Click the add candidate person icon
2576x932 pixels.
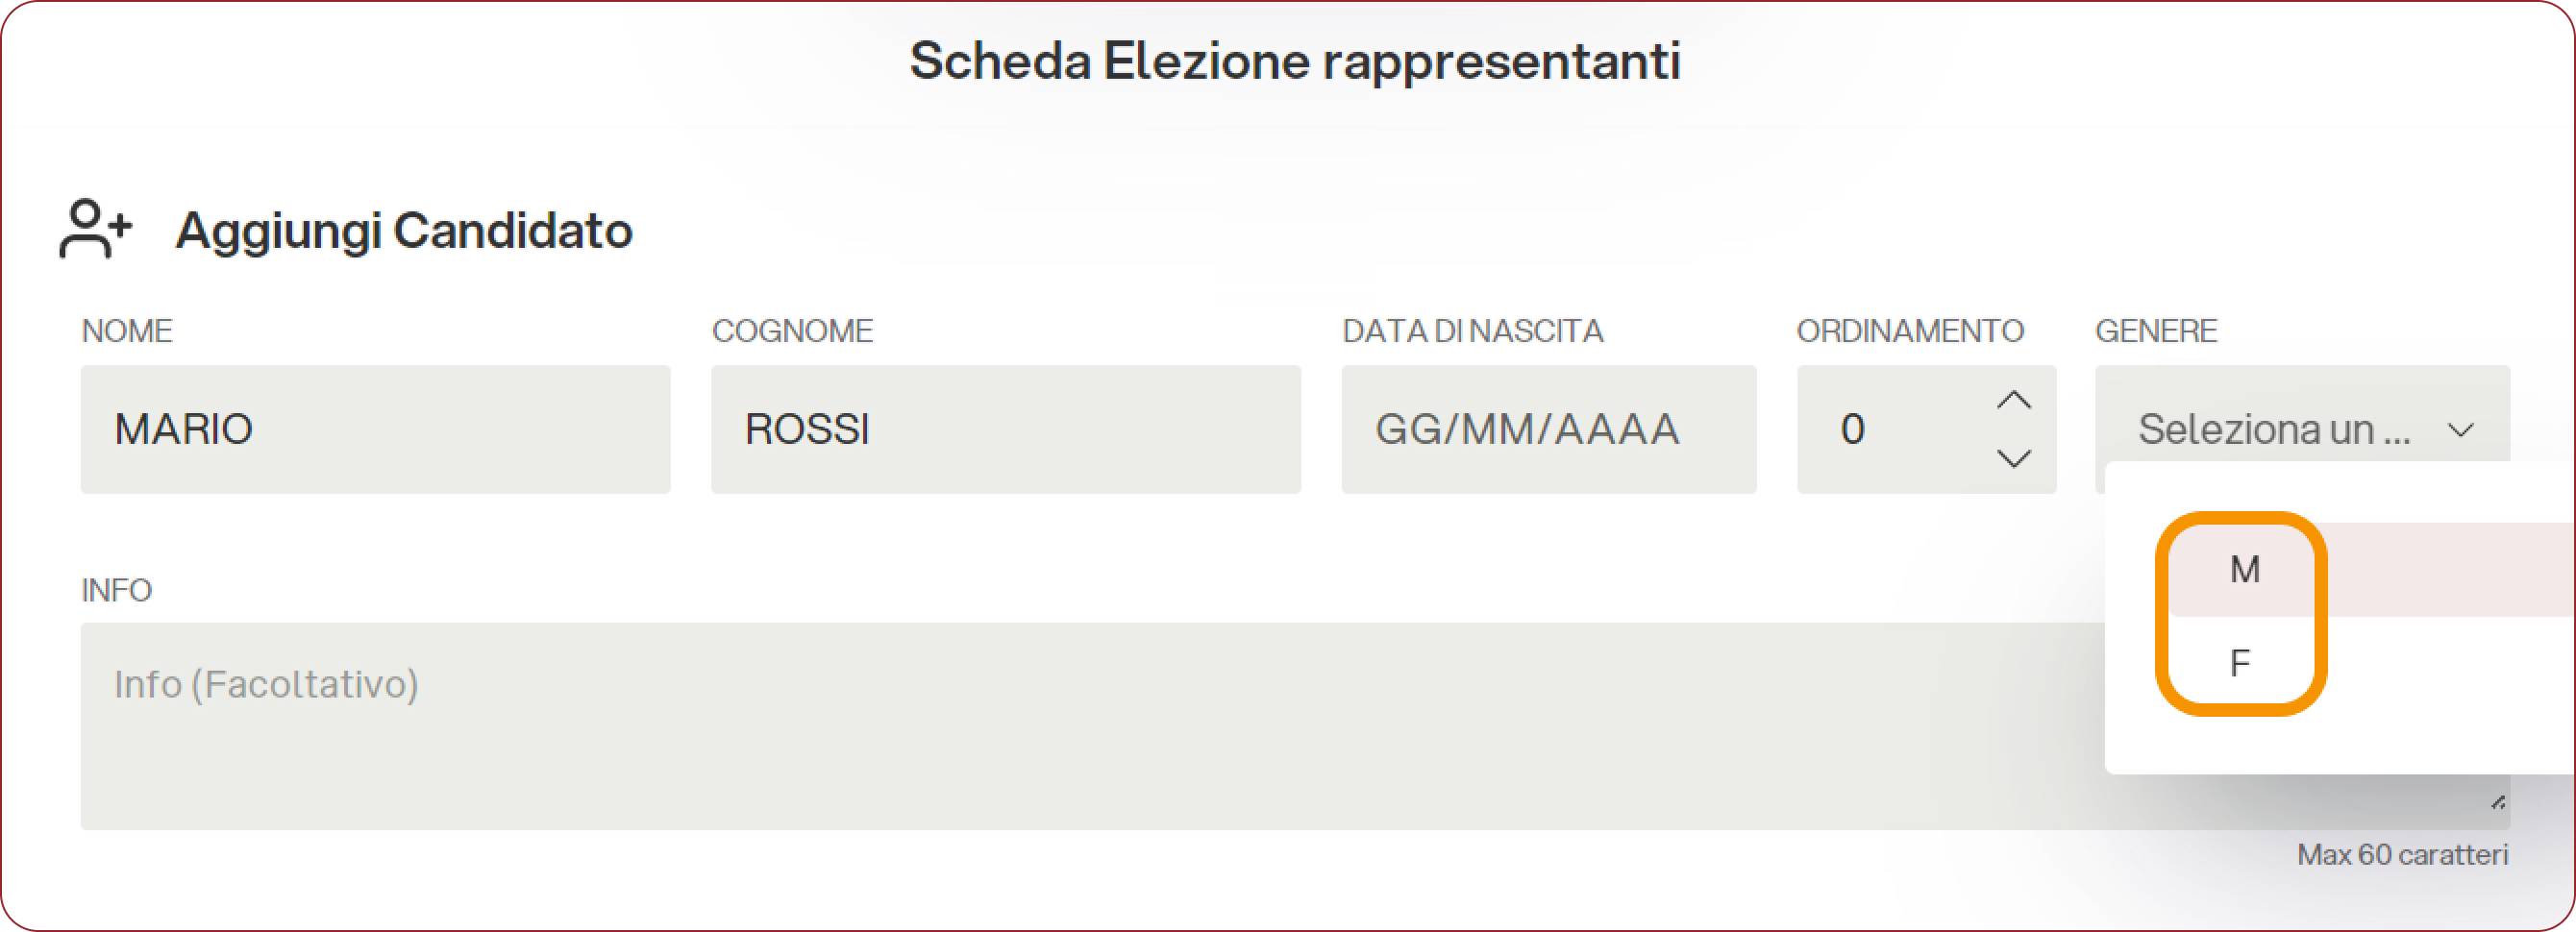pyautogui.click(x=95, y=229)
